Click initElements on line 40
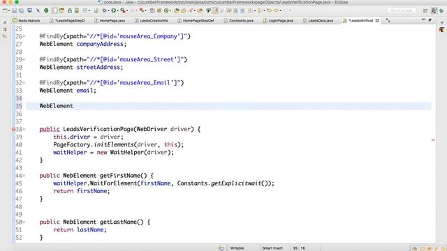Viewport: 447px width, 251px height. [114, 144]
